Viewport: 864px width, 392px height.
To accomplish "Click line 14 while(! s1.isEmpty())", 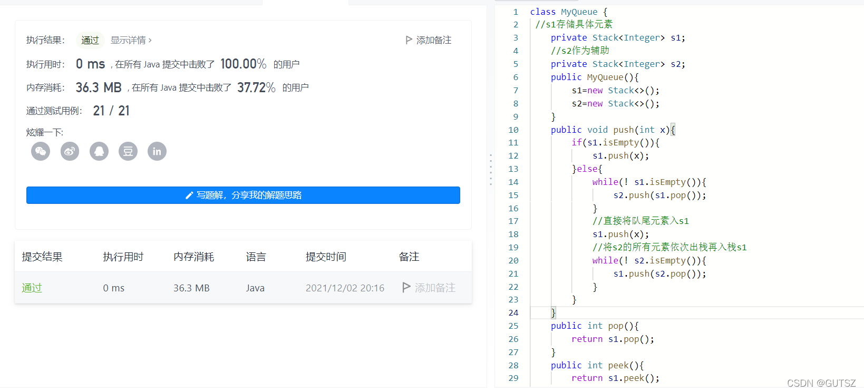I will [649, 182].
